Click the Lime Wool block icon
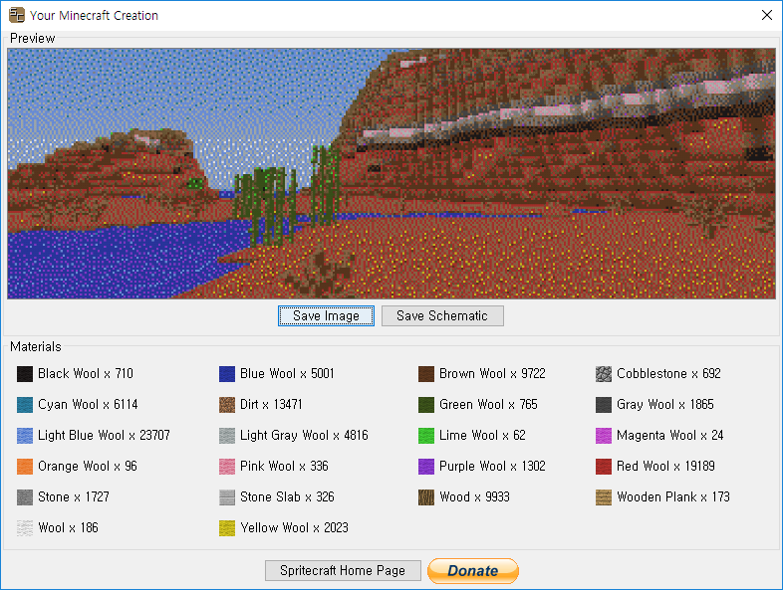This screenshot has width=783, height=590. point(426,436)
